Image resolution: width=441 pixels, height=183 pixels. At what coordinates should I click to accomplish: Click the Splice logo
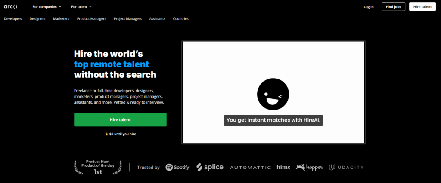tap(210, 167)
